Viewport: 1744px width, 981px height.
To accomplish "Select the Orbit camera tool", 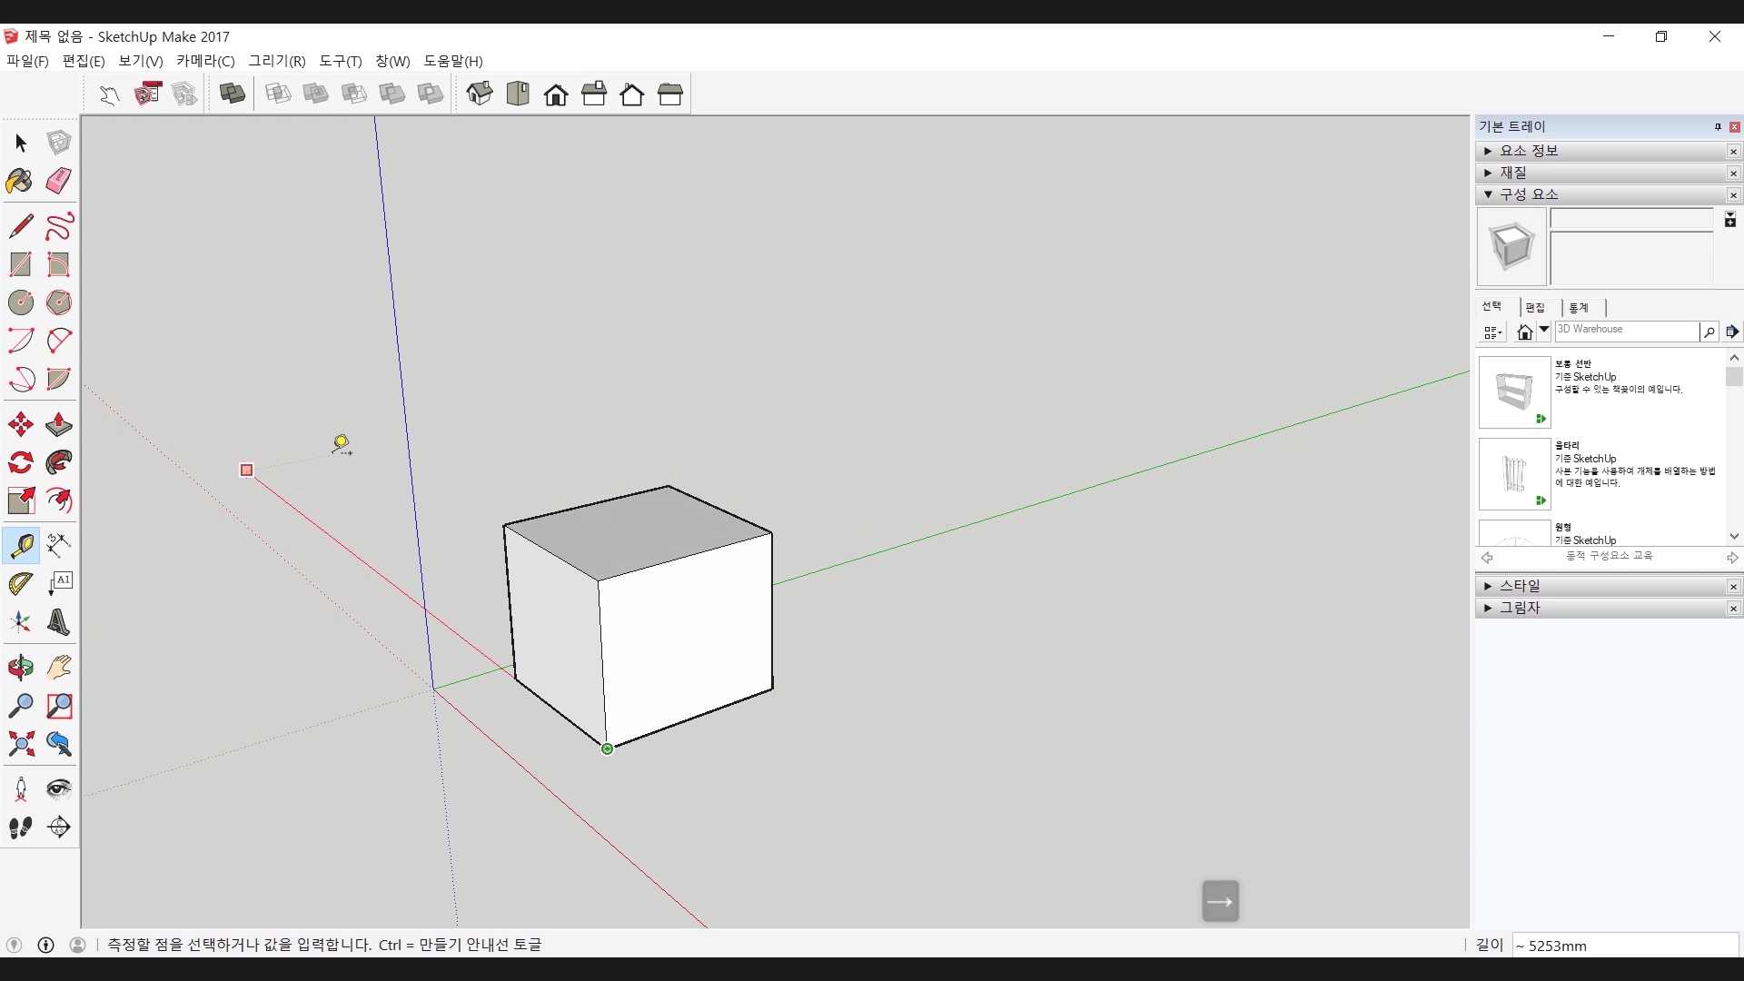I will (x=20, y=669).
